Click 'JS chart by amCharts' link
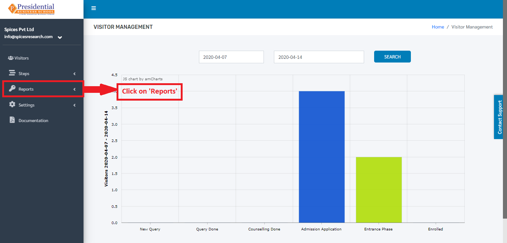 (x=143, y=79)
